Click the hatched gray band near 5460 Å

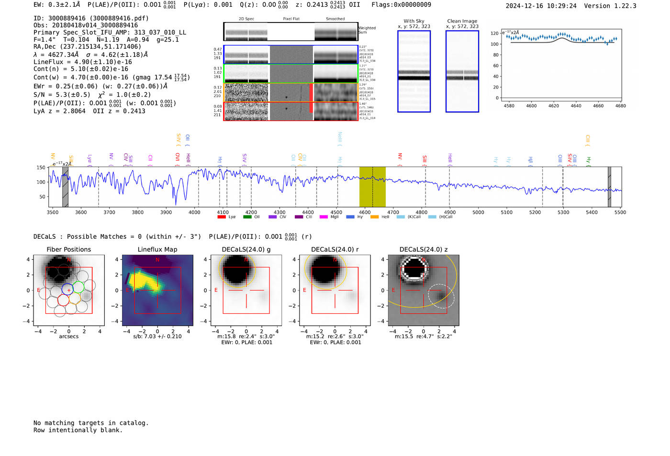[609, 187]
